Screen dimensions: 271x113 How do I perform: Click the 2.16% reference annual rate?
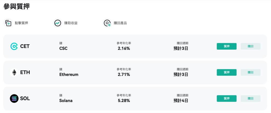[x=124, y=49]
